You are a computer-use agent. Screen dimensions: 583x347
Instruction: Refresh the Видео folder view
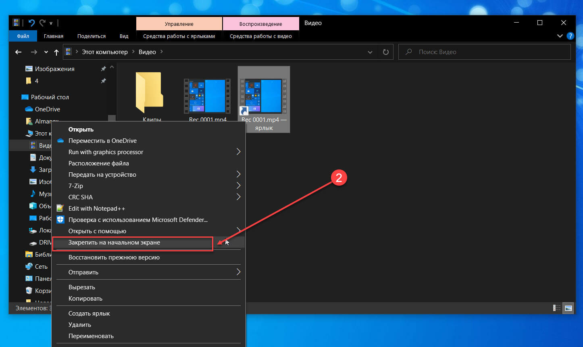386,52
